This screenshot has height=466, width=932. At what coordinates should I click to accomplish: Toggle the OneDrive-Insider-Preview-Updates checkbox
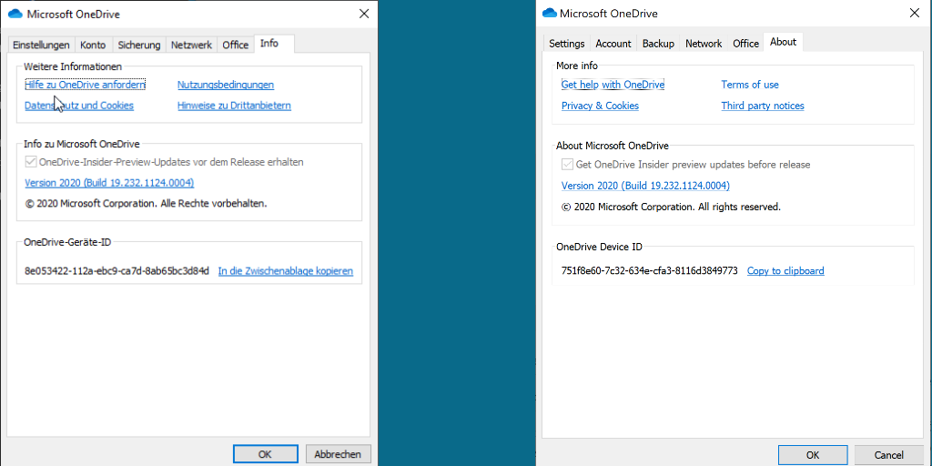pyautogui.click(x=30, y=162)
